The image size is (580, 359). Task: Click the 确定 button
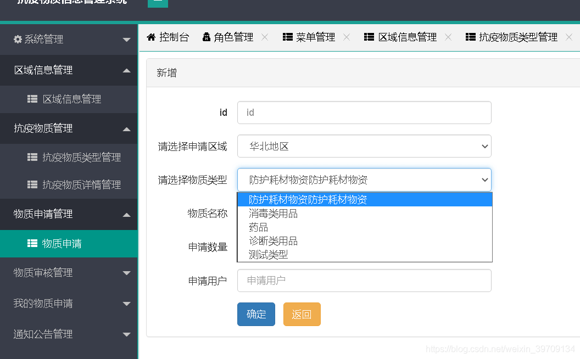256,315
